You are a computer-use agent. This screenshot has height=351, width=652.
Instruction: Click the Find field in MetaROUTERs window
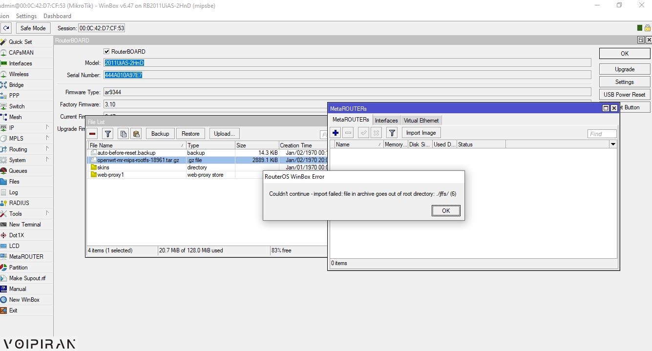tap(602, 134)
